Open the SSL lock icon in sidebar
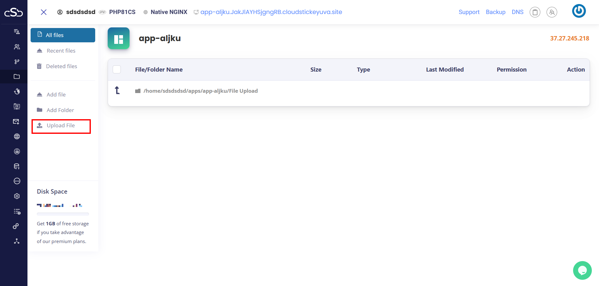Screen dimensions: 599x286 pyautogui.click(x=17, y=151)
